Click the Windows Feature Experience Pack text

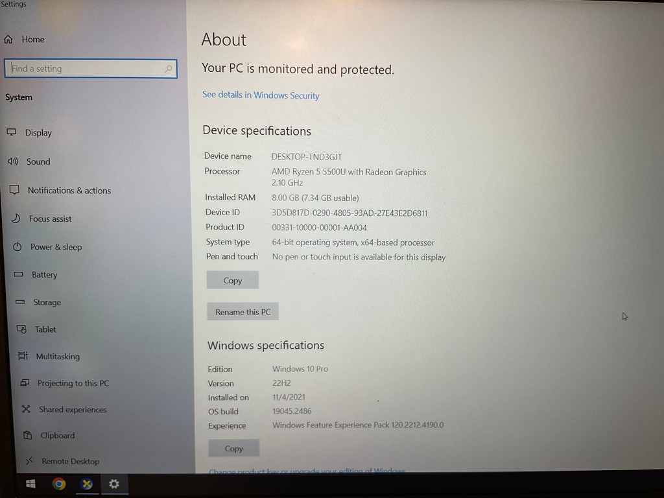[358, 425]
